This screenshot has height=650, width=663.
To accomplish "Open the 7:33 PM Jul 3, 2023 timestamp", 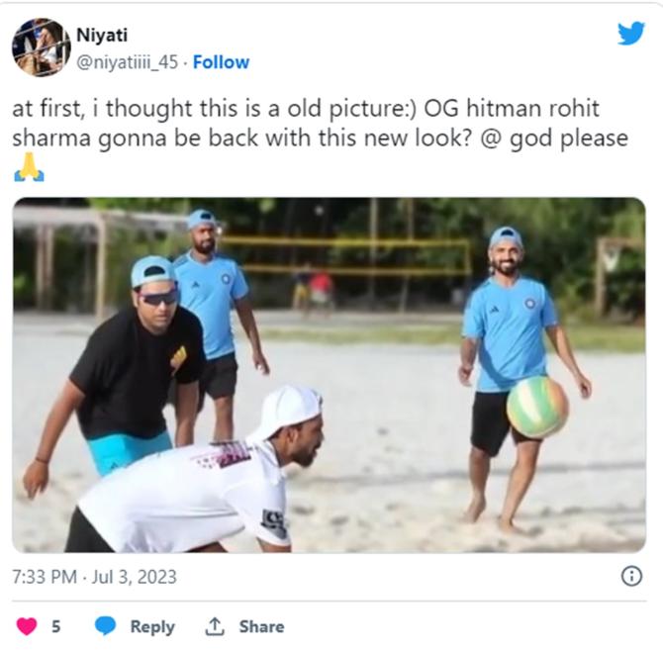I will click(x=94, y=577).
